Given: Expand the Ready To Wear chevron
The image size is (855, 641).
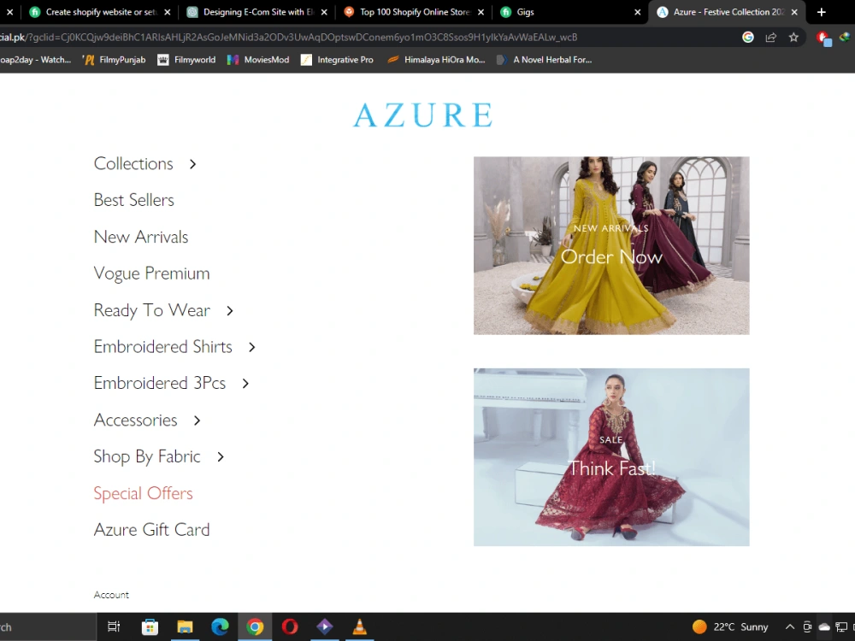Looking at the screenshot, I should [229, 311].
